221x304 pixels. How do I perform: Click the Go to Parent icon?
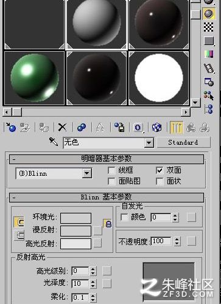[191, 127]
